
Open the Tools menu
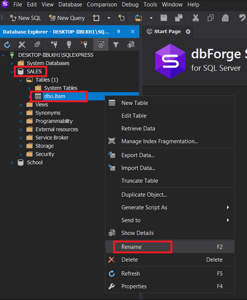[x=150, y=5]
